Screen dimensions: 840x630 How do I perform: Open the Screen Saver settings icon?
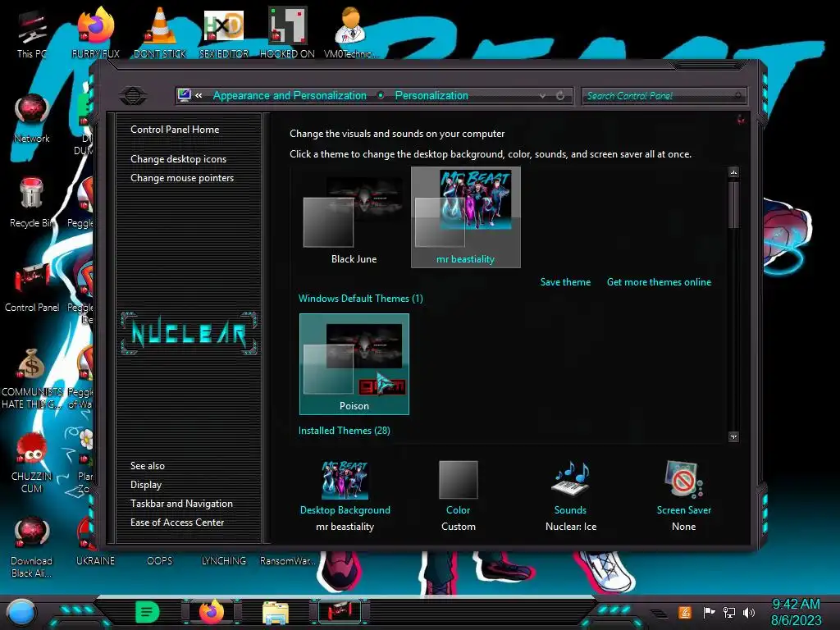pyautogui.click(x=683, y=479)
